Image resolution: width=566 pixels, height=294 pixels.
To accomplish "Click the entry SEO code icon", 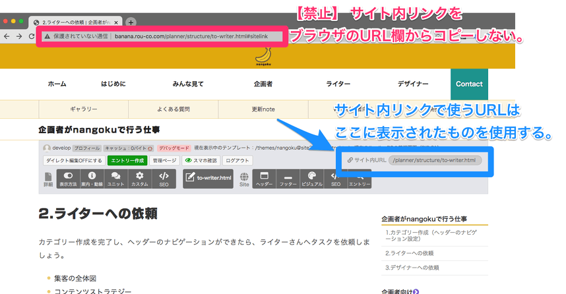I will [164, 179].
